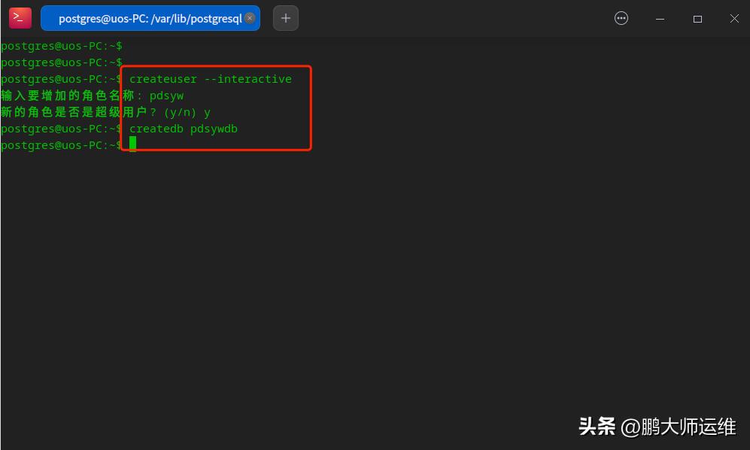Maximize the terminal window
Screen dimensions: 750x450
pos(697,18)
